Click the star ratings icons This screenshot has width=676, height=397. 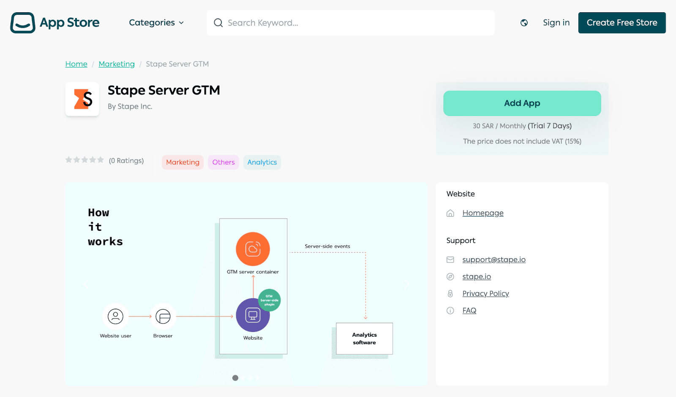pos(84,160)
